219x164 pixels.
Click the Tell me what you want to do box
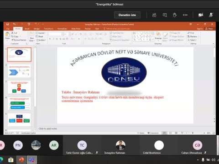117,29
